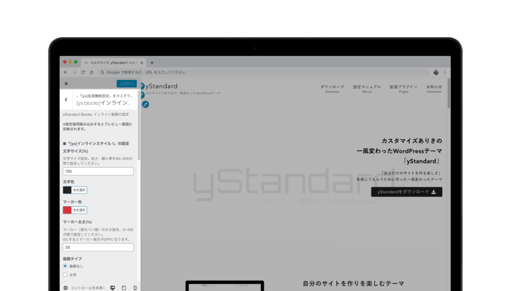Click the yStandard Blocks: インライン装飾の設定 description
518x291 pixels.
point(96,115)
